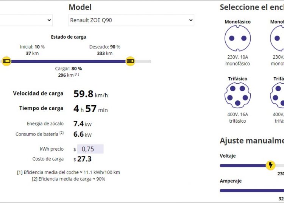Click the initial charge battery handle
This screenshot has width=284, height=203.
pyautogui.click(x=6, y=61)
